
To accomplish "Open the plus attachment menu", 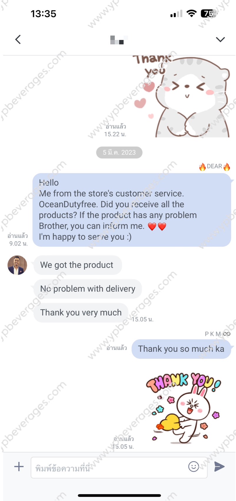I will [x=19, y=466].
